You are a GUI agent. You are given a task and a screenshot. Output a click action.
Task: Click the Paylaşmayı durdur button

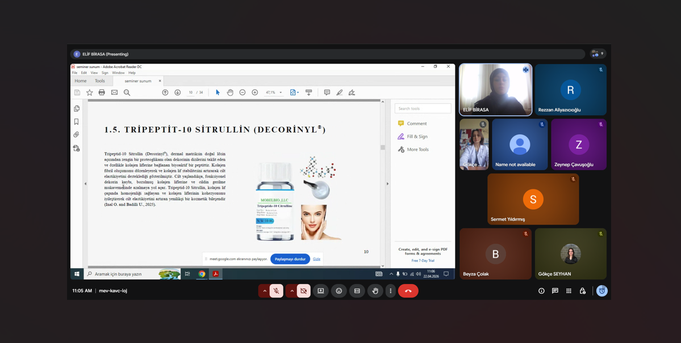pos(290,259)
